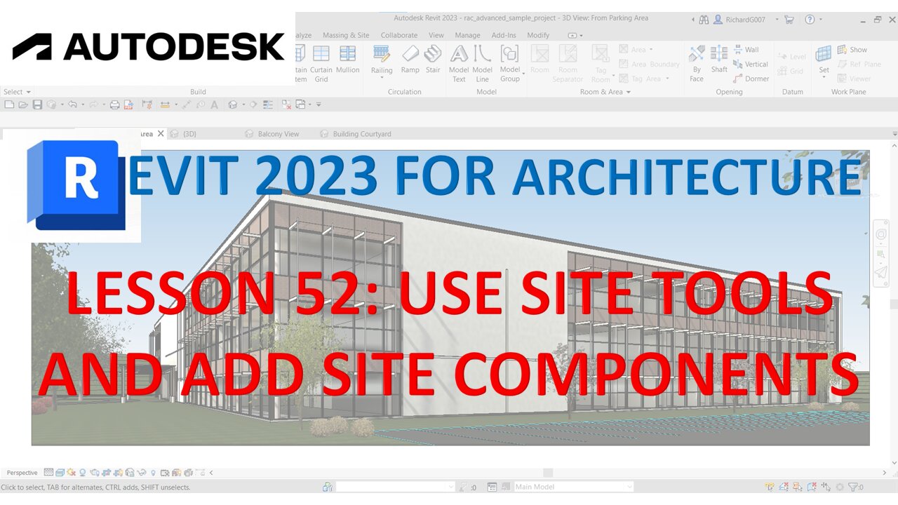Select the Shaft opening tool
This screenshot has width=898, height=505.
click(x=719, y=60)
